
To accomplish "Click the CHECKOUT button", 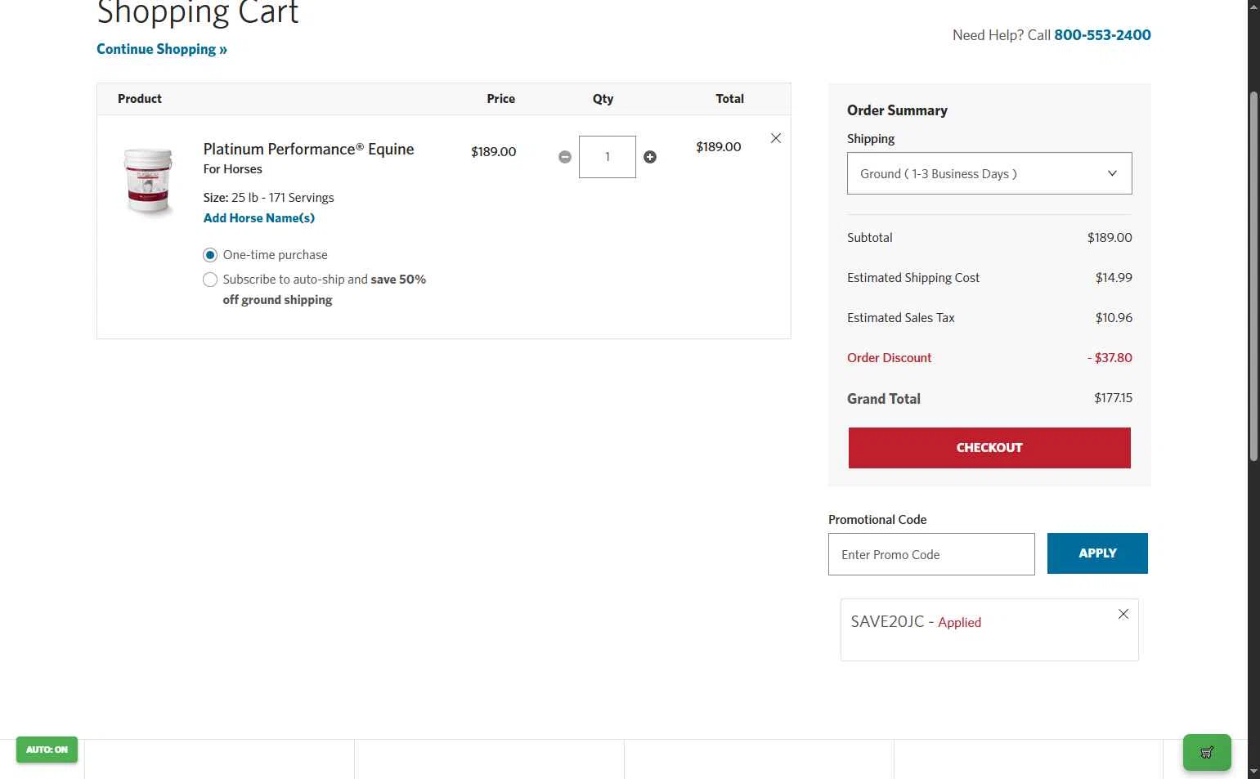I will coord(989,448).
